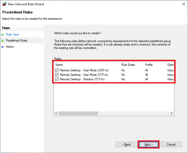188x153 pixels.
Task: Click the horizontal scrollbar thumb
Action: 78,113
